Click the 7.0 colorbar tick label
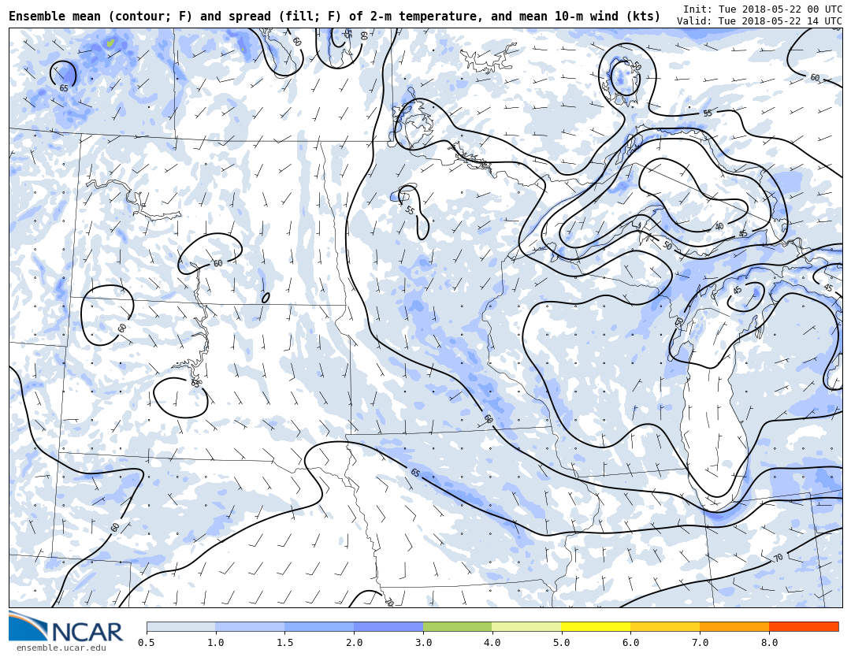This screenshot has height=657, width=851. [700, 643]
